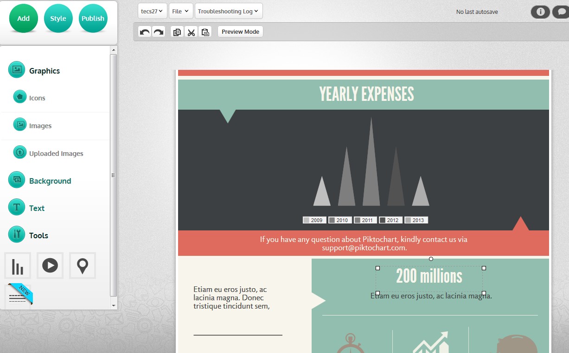Click the Text T icon
Viewport: 569px width, 353px height.
[x=17, y=207]
